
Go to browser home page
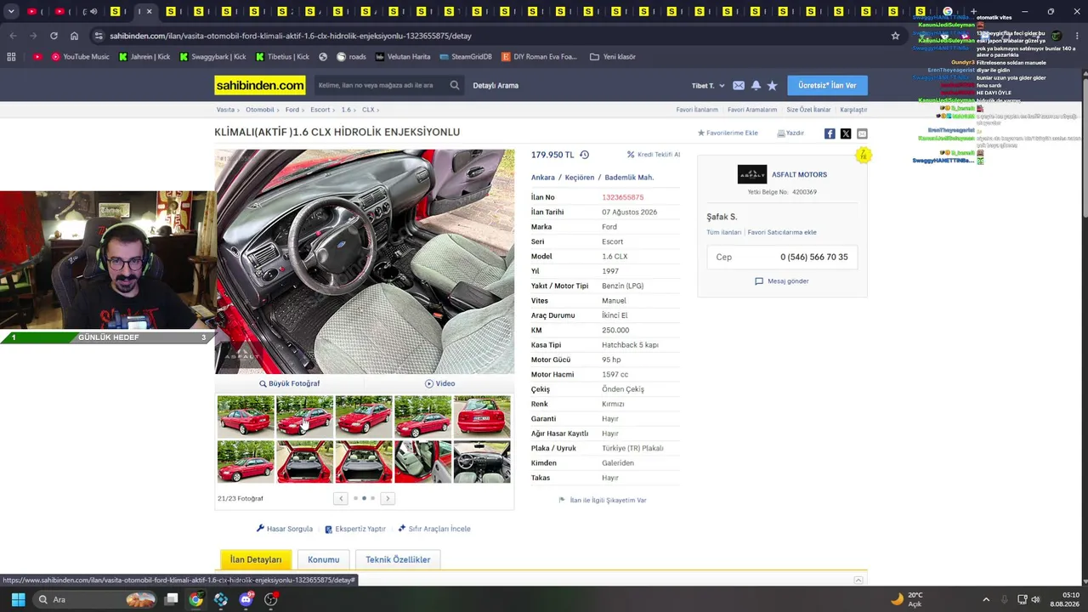[x=74, y=36]
